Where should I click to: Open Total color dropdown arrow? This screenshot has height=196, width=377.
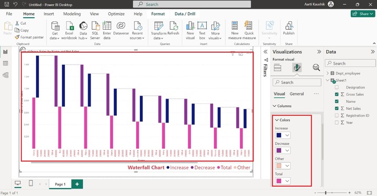pyautogui.click(x=287, y=181)
